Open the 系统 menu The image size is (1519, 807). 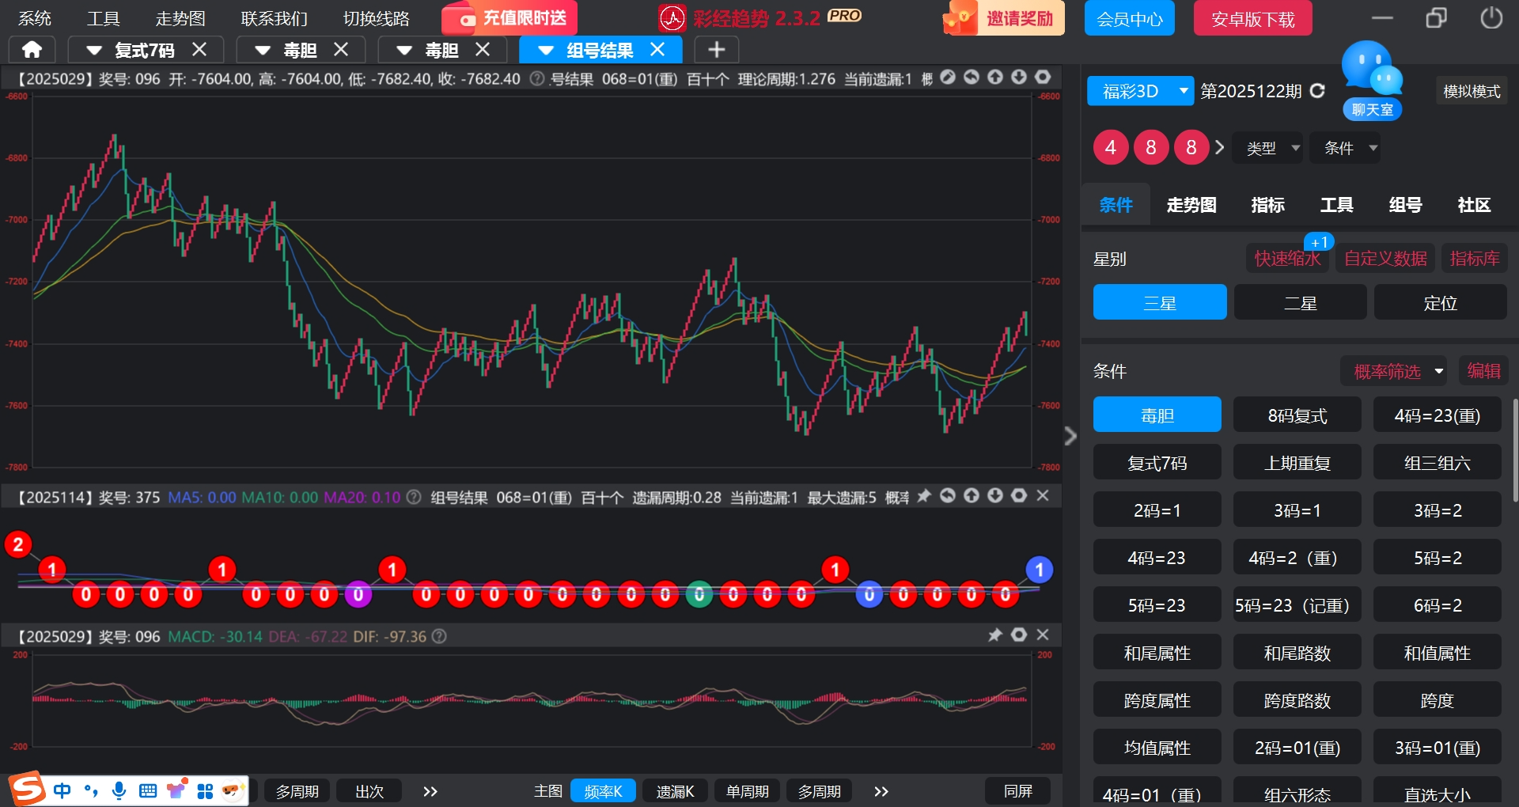35,18
